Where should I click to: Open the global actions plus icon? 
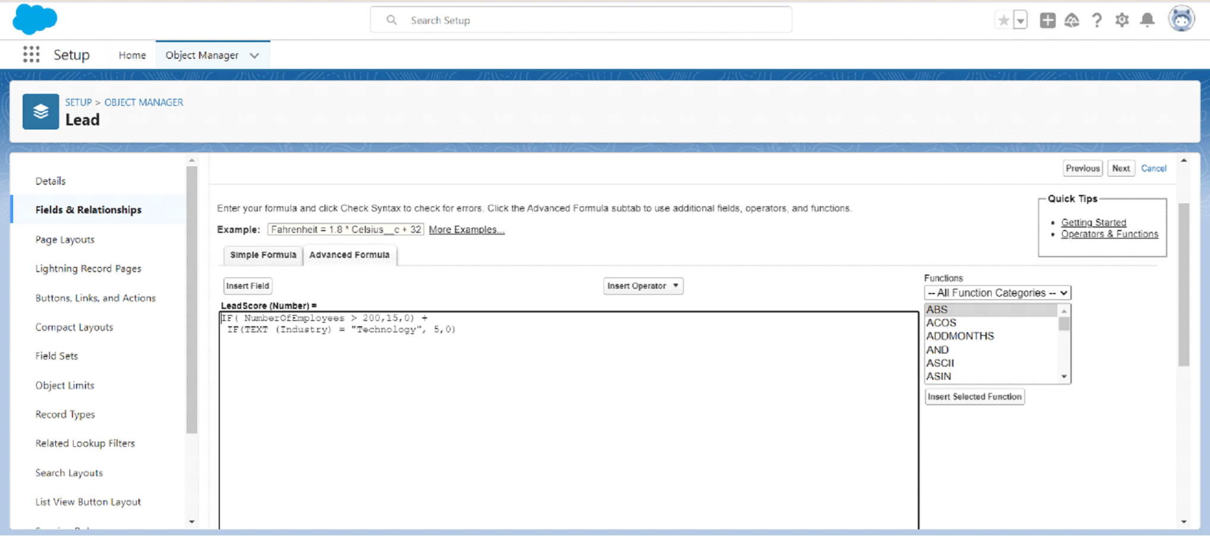(1047, 20)
